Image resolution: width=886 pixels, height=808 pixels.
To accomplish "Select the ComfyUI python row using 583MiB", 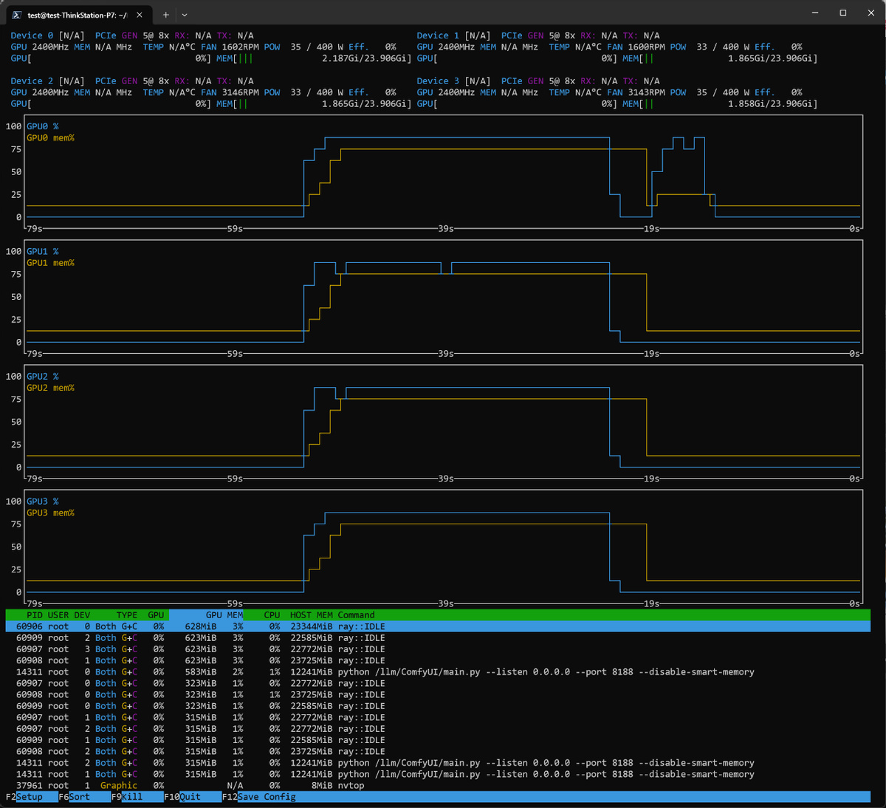I will 438,672.
